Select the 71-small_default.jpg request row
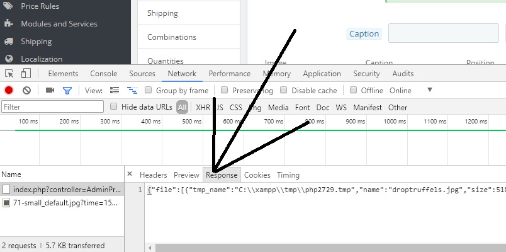The width and height of the screenshot is (506, 252). pyautogui.click(x=62, y=203)
